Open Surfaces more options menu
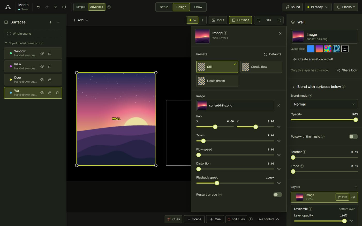 59,22
